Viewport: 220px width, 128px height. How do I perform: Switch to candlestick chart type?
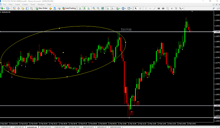[x=84, y=8]
